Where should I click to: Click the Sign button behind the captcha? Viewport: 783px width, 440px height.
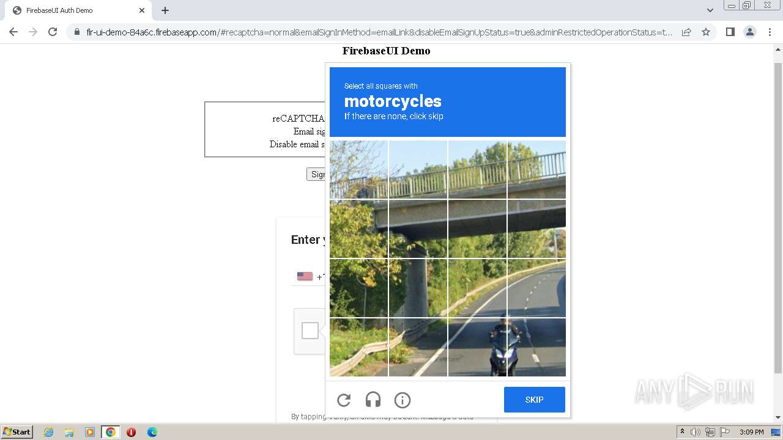point(316,174)
